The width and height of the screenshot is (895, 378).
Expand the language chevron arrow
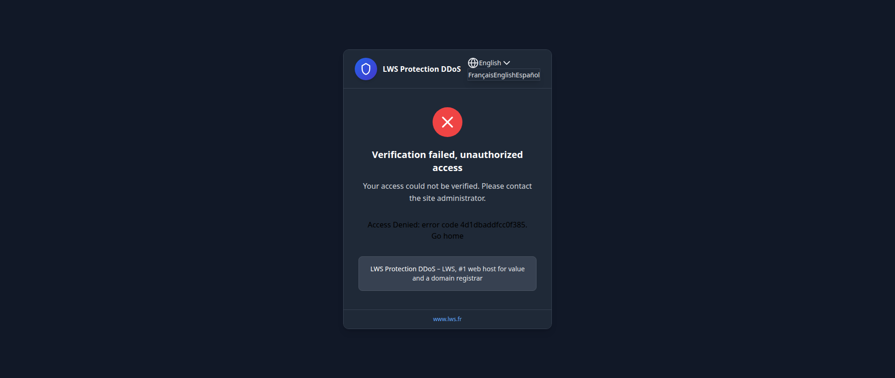507,63
